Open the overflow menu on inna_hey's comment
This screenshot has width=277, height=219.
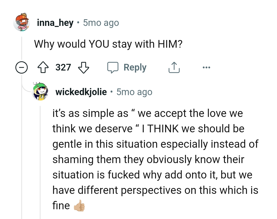tap(207, 67)
